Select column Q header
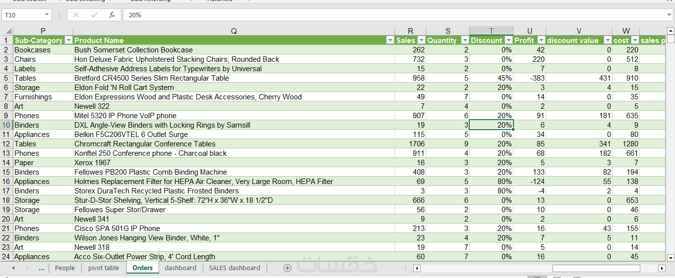This screenshot has width=675, height=278. coord(234,31)
